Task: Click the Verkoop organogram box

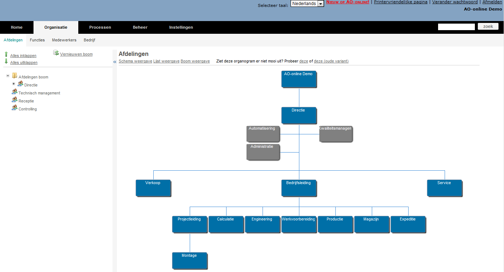Action: pyautogui.click(x=153, y=188)
